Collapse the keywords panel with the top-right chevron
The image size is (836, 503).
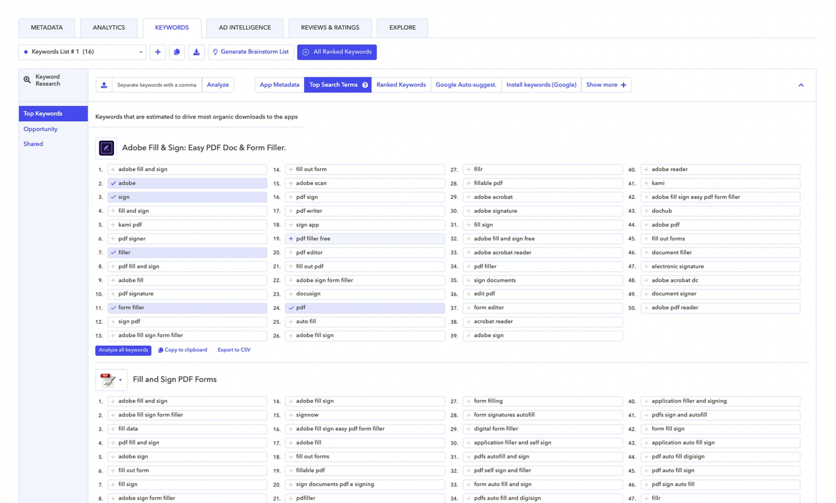(801, 85)
